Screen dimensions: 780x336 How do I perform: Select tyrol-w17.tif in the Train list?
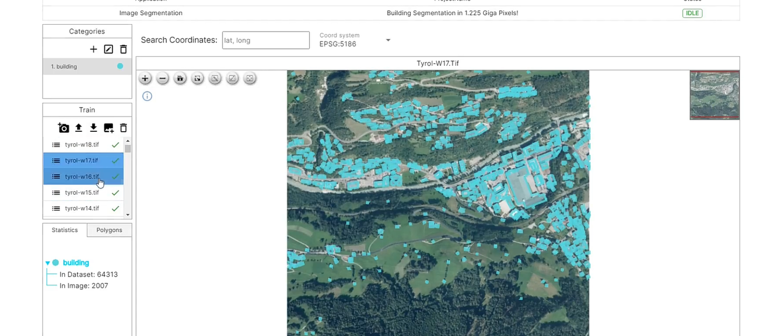83,161
